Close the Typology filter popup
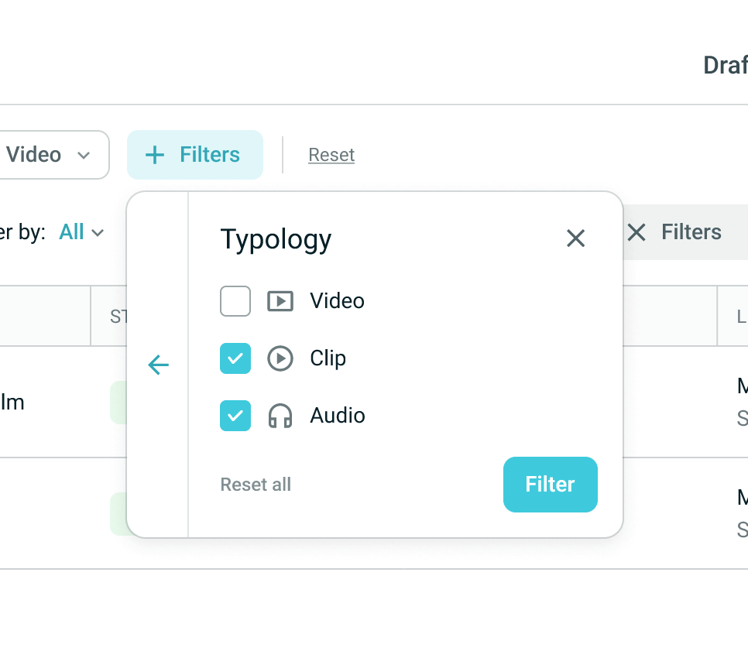 pyautogui.click(x=575, y=238)
